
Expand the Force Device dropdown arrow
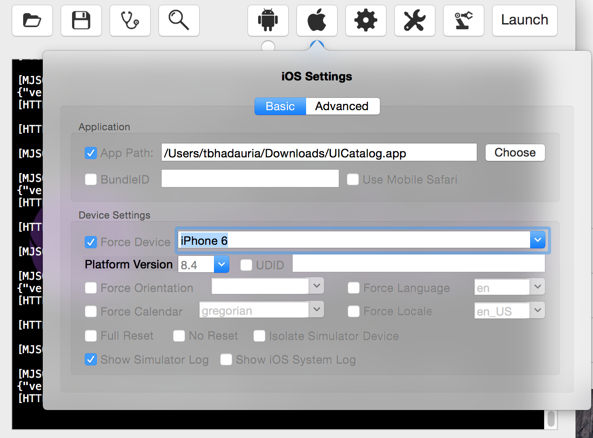tap(538, 240)
